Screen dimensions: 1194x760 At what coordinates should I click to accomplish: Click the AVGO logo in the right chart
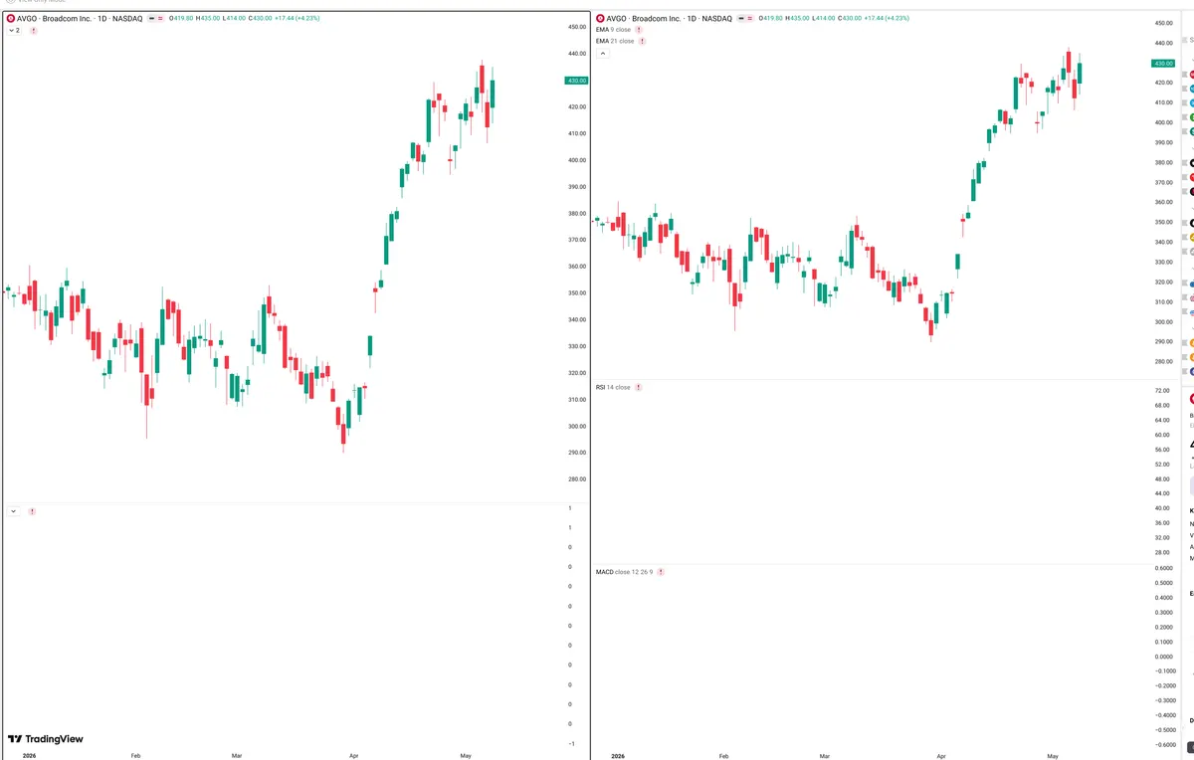click(x=599, y=19)
